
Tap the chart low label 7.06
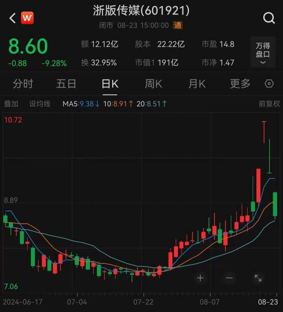[x=11, y=286]
